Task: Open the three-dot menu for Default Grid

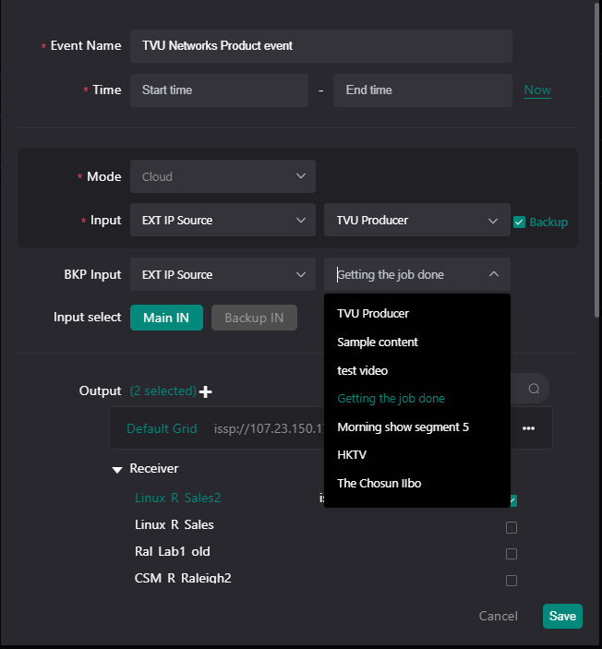Action: click(528, 428)
